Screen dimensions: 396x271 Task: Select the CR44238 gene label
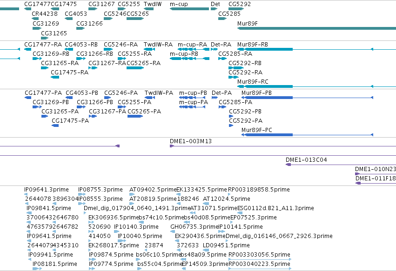[45, 13]
